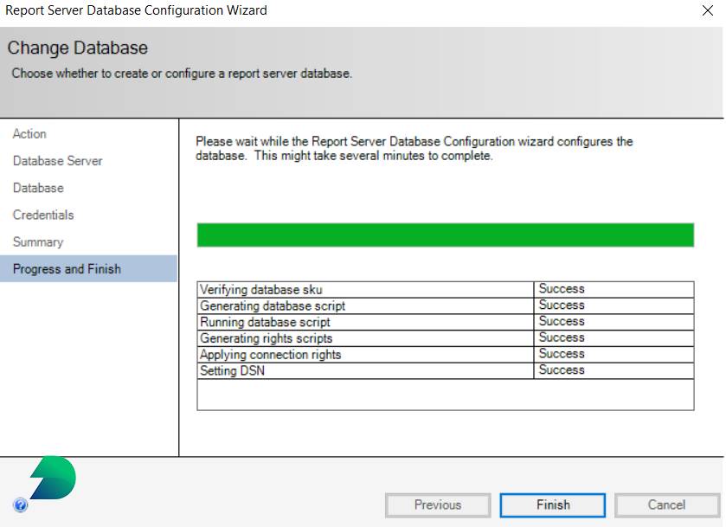This screenshot has height=527, width=726.
Task: Select the Database Server step
Action: click(x=57, y=161)
